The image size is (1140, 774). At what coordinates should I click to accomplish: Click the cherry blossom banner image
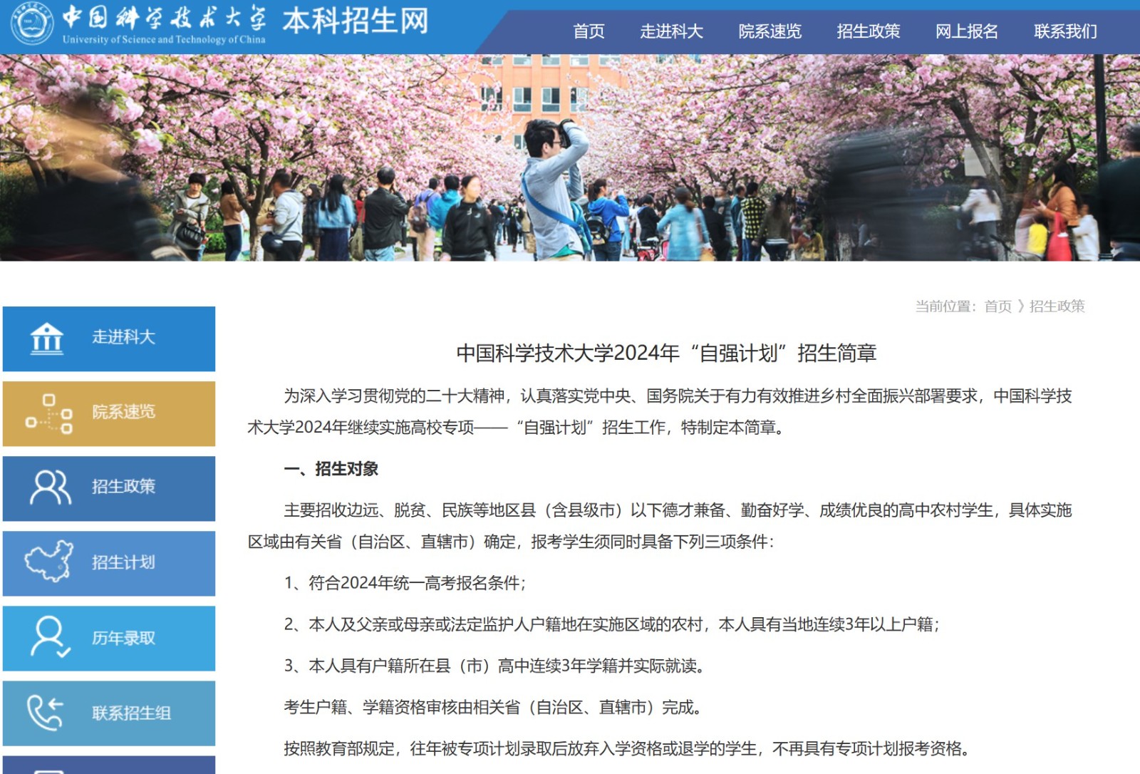570,157
